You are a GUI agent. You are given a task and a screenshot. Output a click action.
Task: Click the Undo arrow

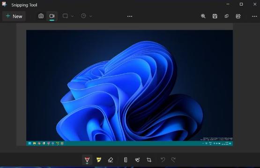click(x=163, y=160)
